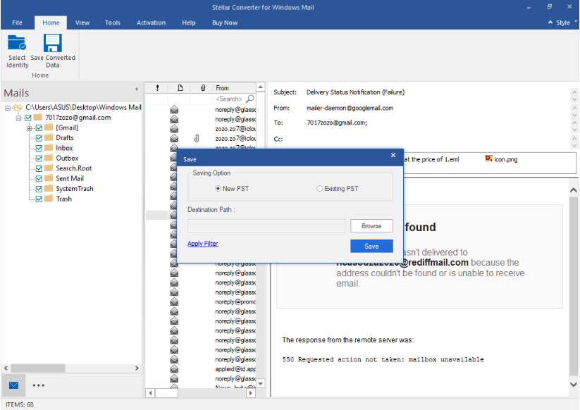Viewport: 580px width, 410px height.
Task: Toggle the Trash folder checkbox
Action: pyautogui.click(x=39, y=199)
